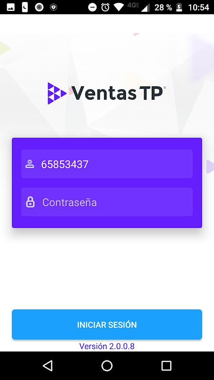Screen dimensions: 214x380
Task: Open recent apps with the square icon
Action: (x=166, y=365)
